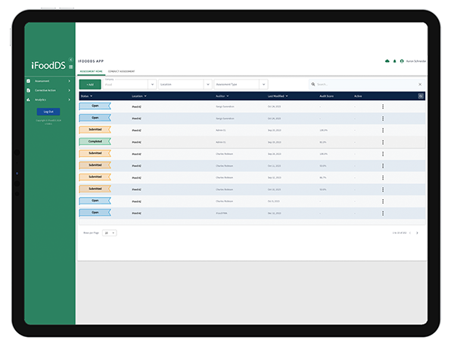Click the Log Out button
Screen dimensions: 454x346
pos(48,111)
